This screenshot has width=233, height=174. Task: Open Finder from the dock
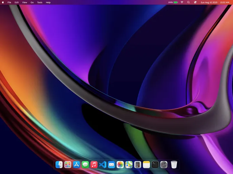(x=59, y=165)
